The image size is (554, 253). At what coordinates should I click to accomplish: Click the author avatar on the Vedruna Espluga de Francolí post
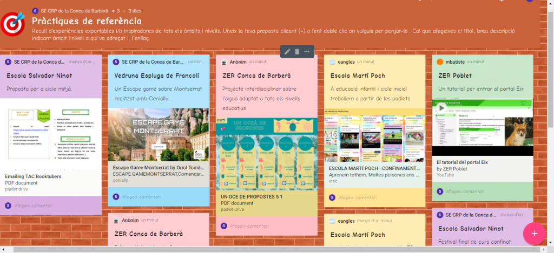(x=116, y=62)
